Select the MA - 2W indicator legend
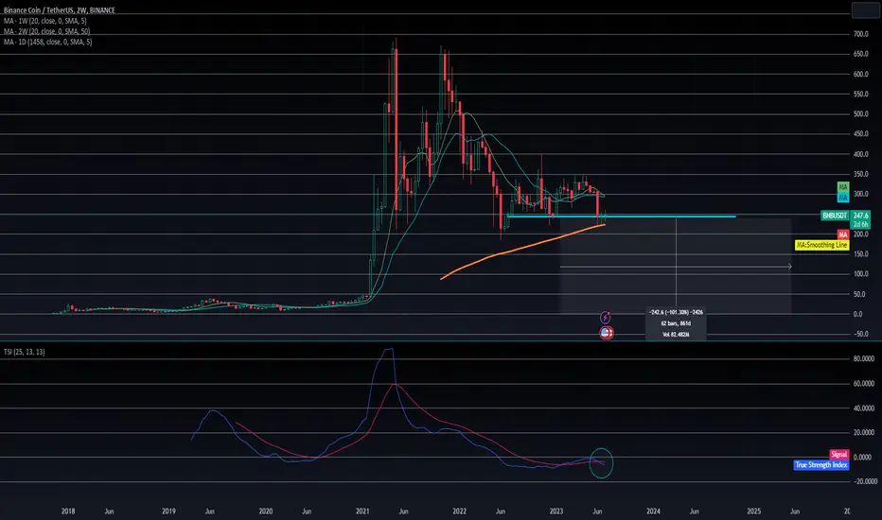882x520 pixels. [x=46, y=31]
